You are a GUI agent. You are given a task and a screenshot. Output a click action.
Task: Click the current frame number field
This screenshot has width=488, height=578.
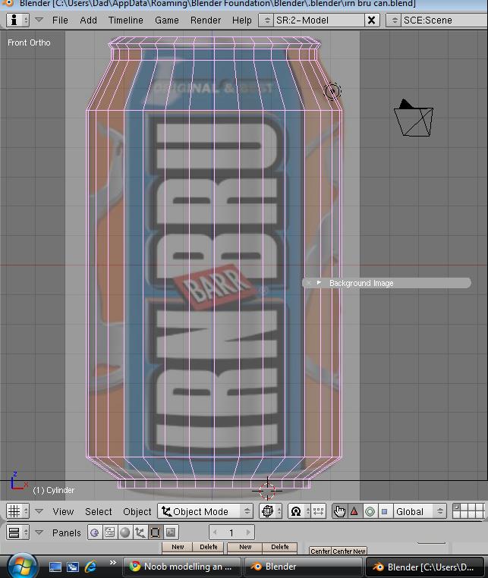[x=231, y=532]
